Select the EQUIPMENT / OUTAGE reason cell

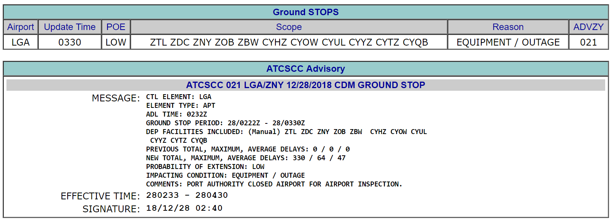(x=508, y=42)
